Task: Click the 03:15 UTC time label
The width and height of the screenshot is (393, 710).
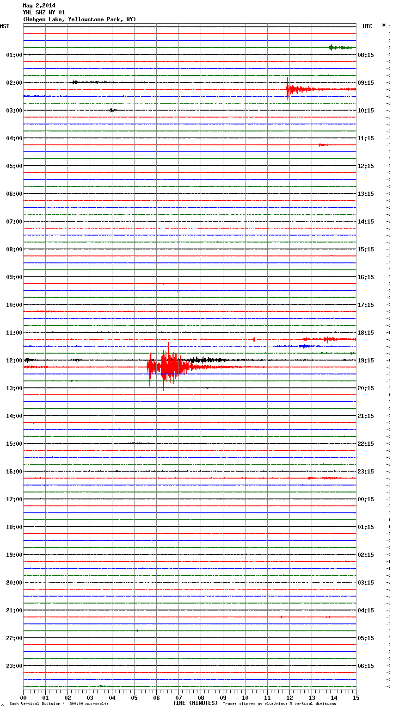Action: click(366, 583)
